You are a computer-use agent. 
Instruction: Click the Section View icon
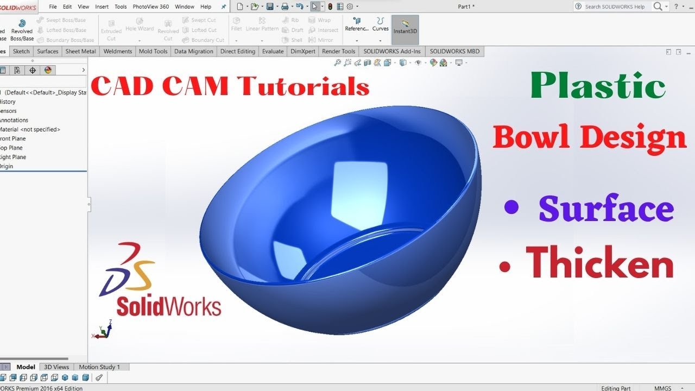tap(368, 62)
